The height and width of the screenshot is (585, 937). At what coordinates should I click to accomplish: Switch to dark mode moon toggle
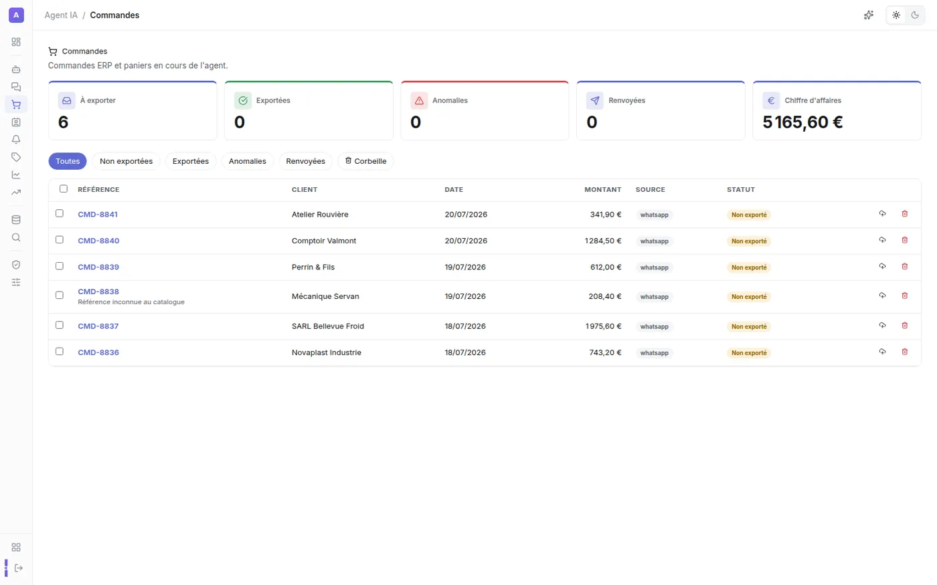point(915,15)
